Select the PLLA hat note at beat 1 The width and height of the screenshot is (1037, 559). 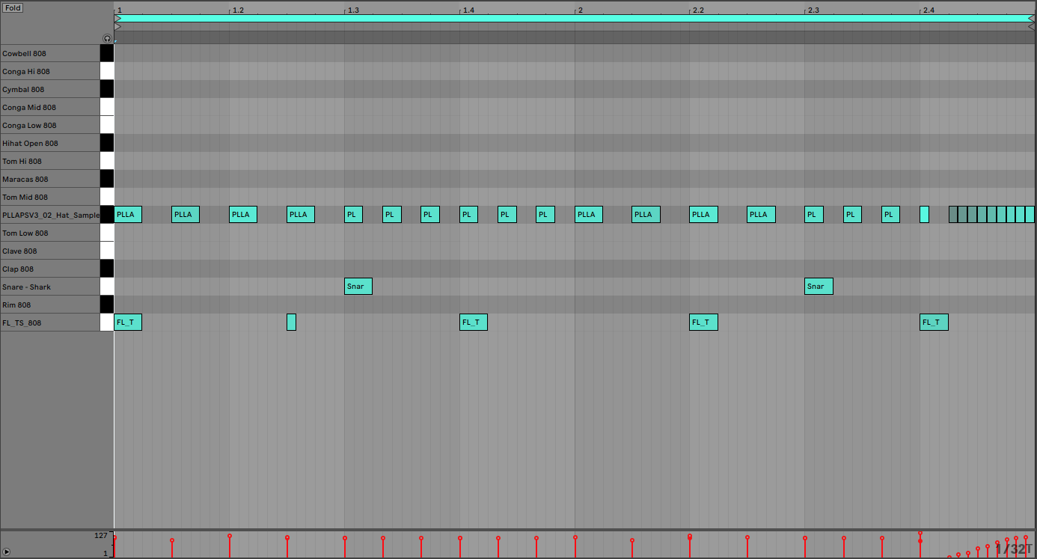pyautogui.click(x=128, y=214)
